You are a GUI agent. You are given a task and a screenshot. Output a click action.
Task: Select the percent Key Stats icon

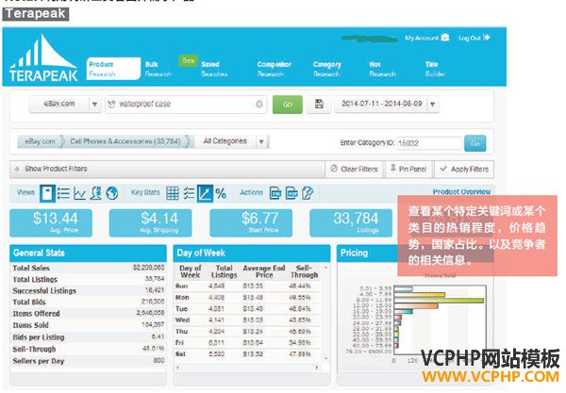[x=221, y=193]
